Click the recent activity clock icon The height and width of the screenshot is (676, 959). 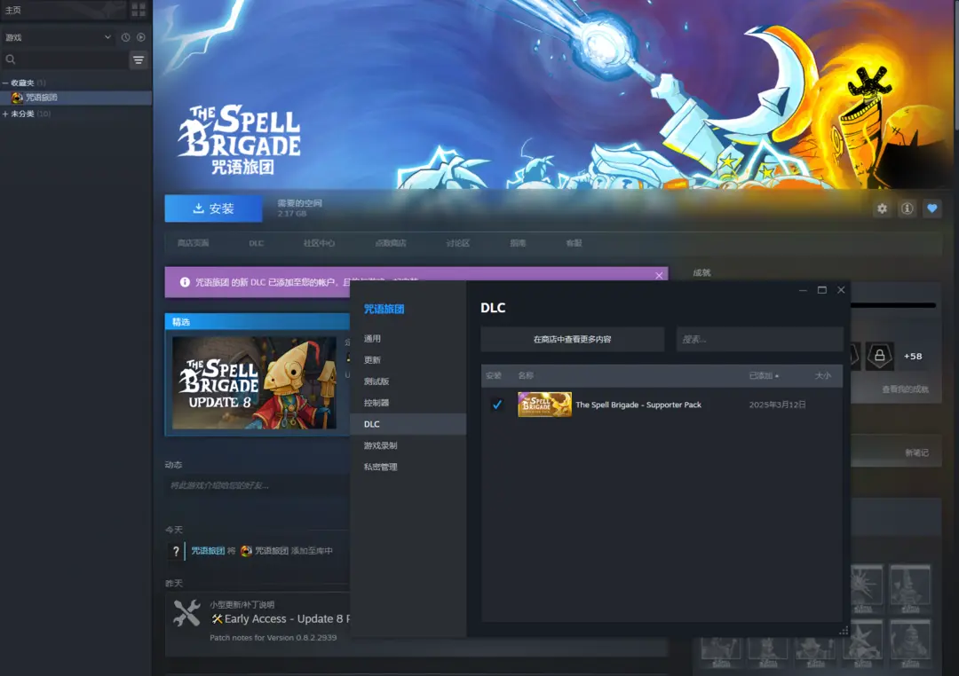pos(125,37)
